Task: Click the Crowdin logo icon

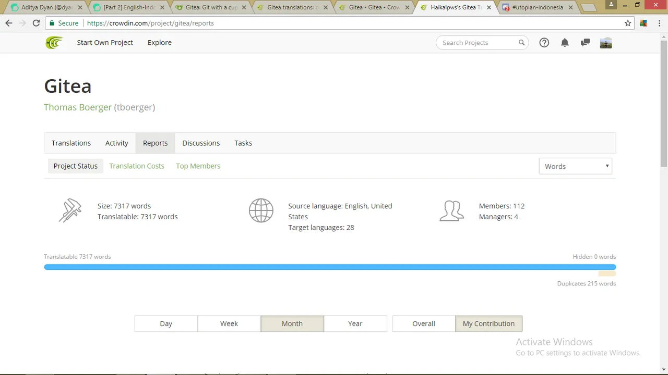Action: (x=54, y=43)
